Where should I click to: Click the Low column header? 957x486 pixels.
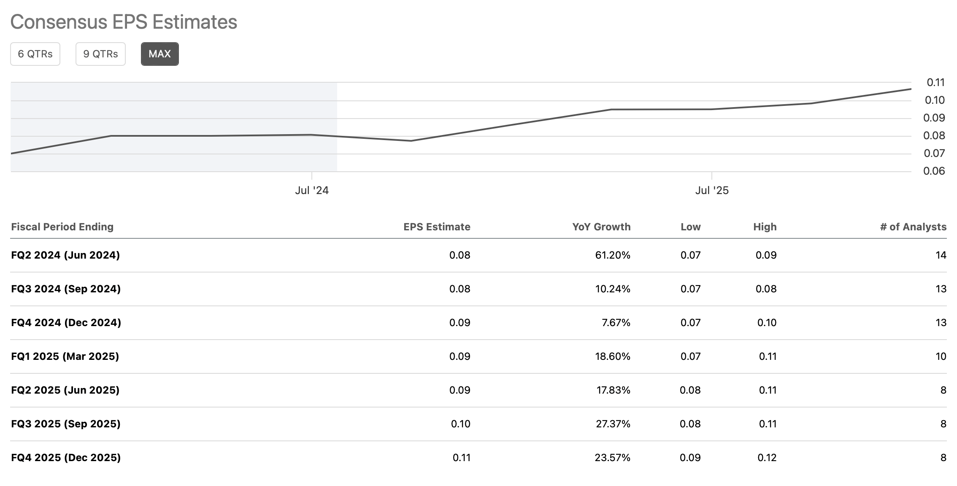point(690,227)
